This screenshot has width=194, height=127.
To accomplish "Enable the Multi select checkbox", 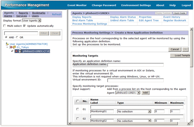I will (5, 26).
